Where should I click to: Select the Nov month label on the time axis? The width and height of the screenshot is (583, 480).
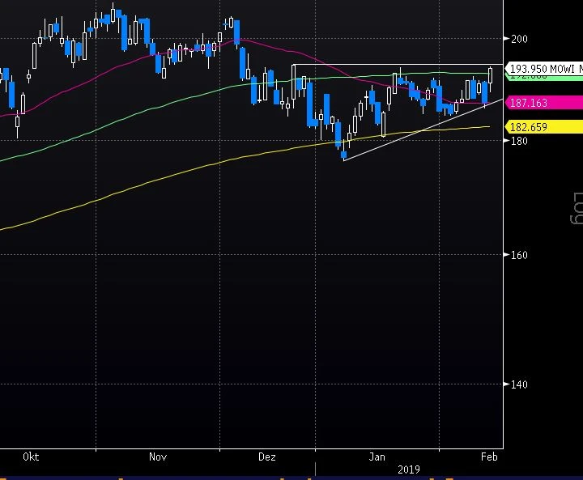pos(158,457)
